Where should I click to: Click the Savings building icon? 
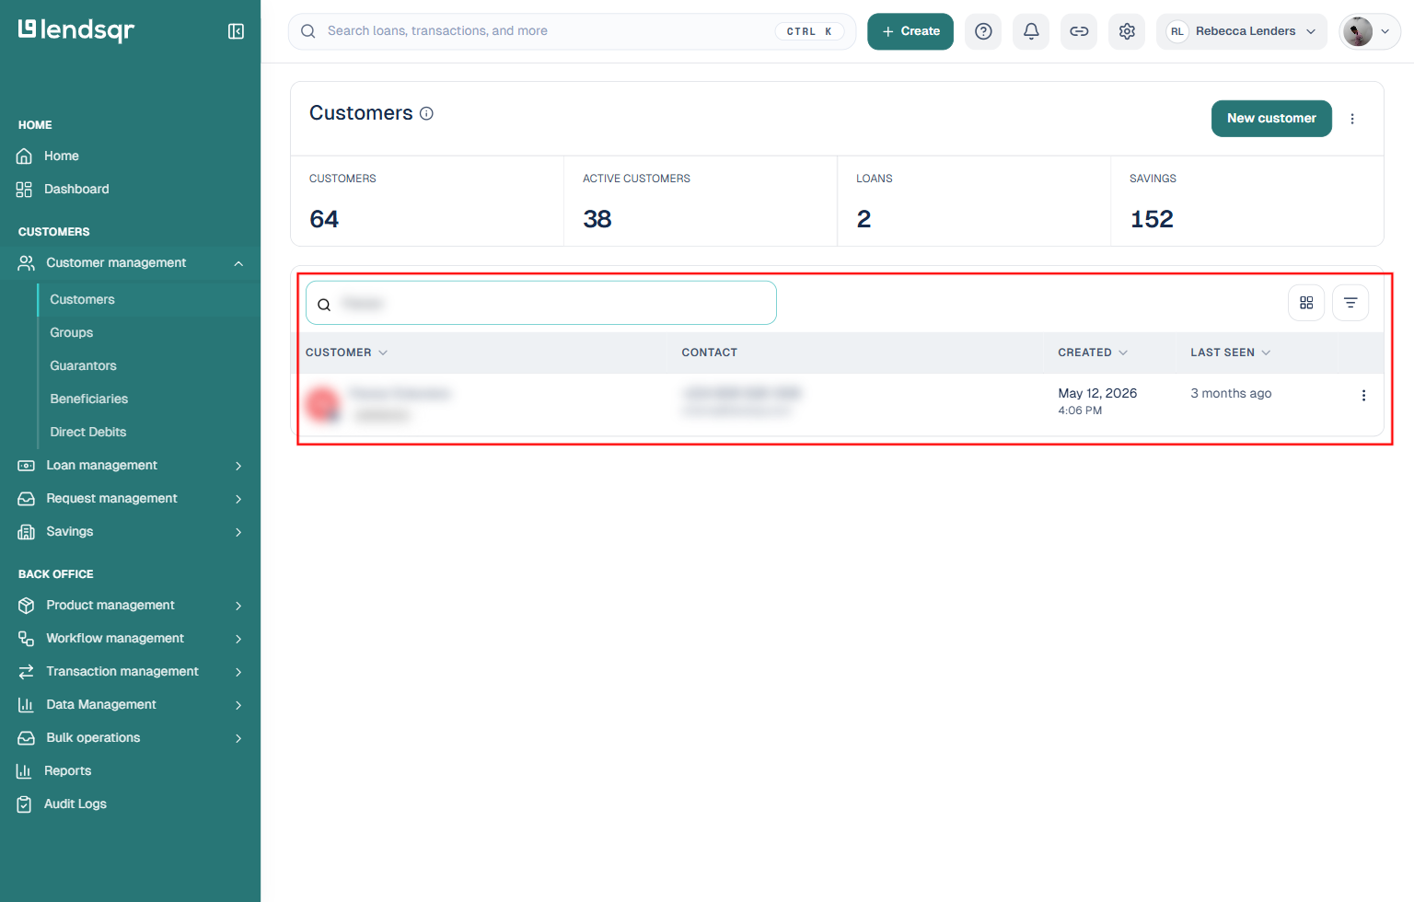tap(27, 532)
